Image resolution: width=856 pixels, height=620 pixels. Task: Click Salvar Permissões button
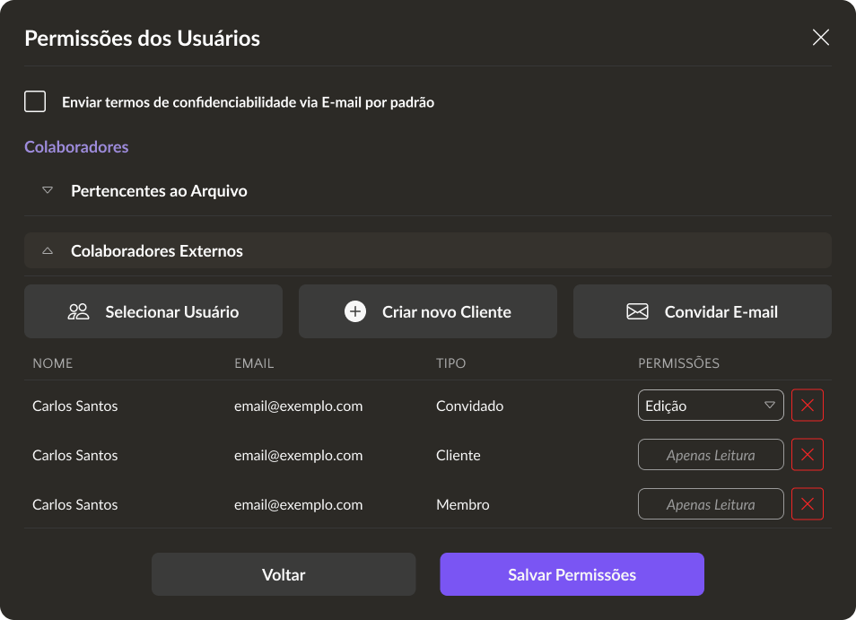pyautogui.click(x=572, y=575)
